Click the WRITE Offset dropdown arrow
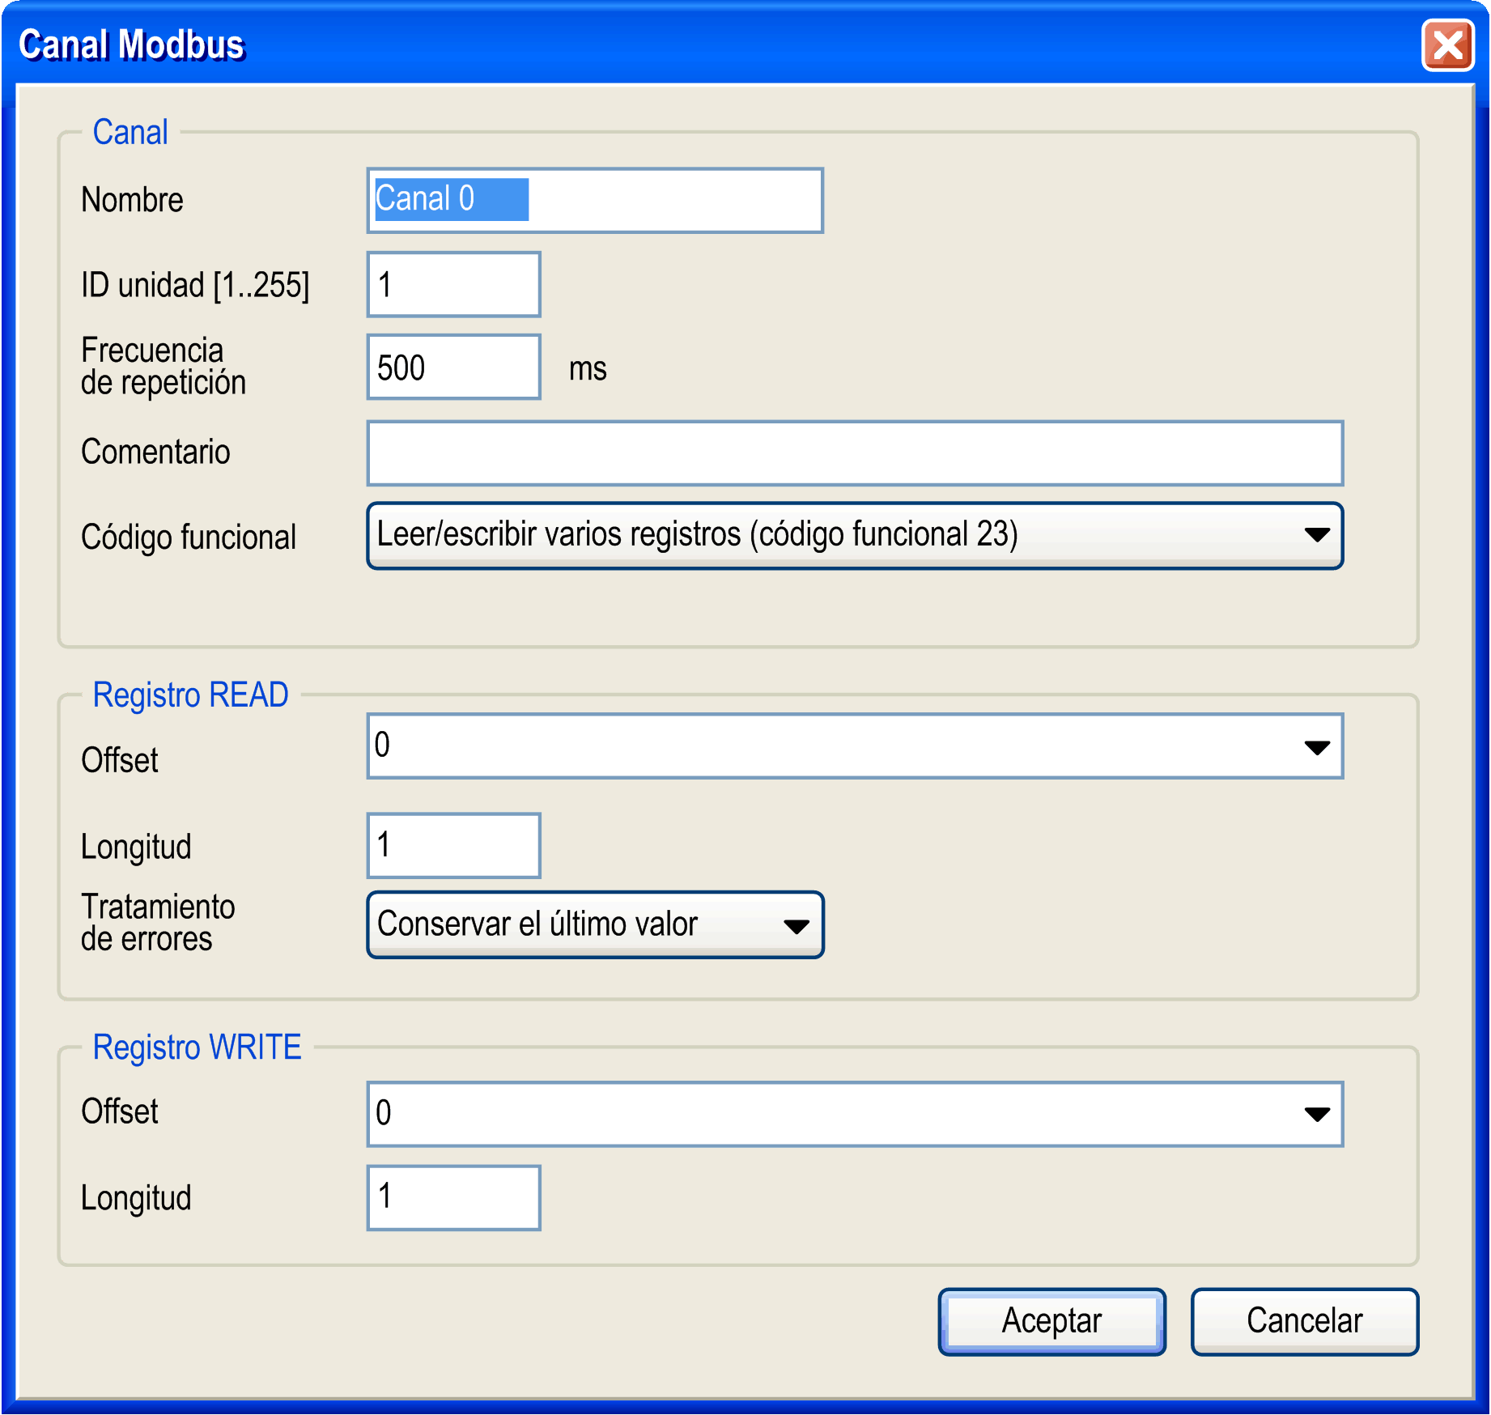Image resolution: width=1491 pixels, height=1415 pixels. pyautogui.click(x=1318, y=1114)
